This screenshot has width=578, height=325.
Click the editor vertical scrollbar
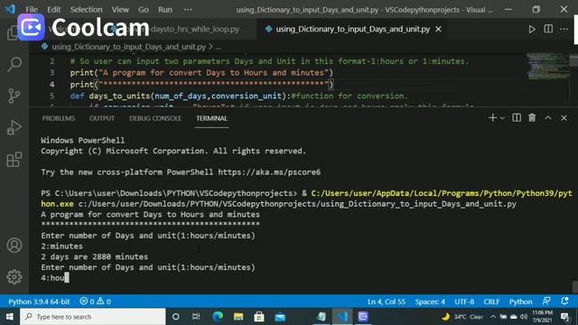click(x=574, y=60)
